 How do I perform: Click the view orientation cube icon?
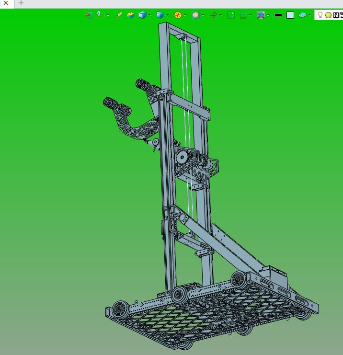160,15
